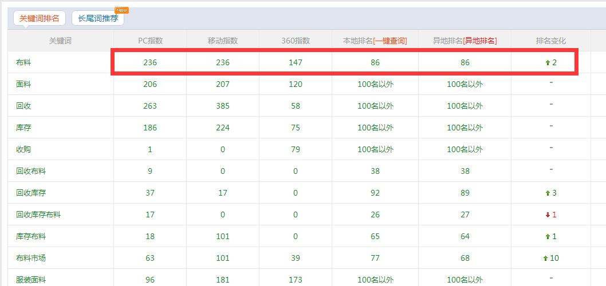The width and height of the screenshot is (606, 286).
Task: Click the red 异地排名 link in brackets
Action: (480, 41)
